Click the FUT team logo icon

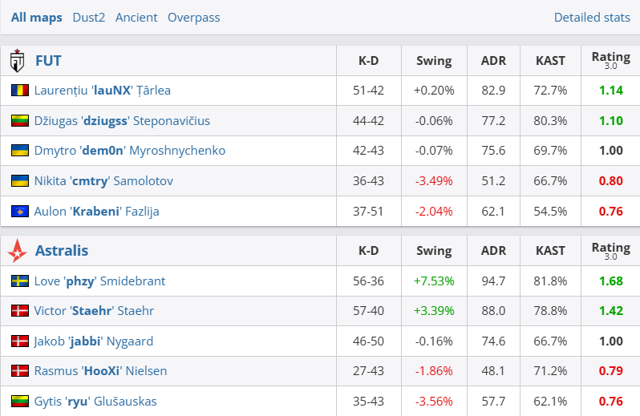point(17,61)
